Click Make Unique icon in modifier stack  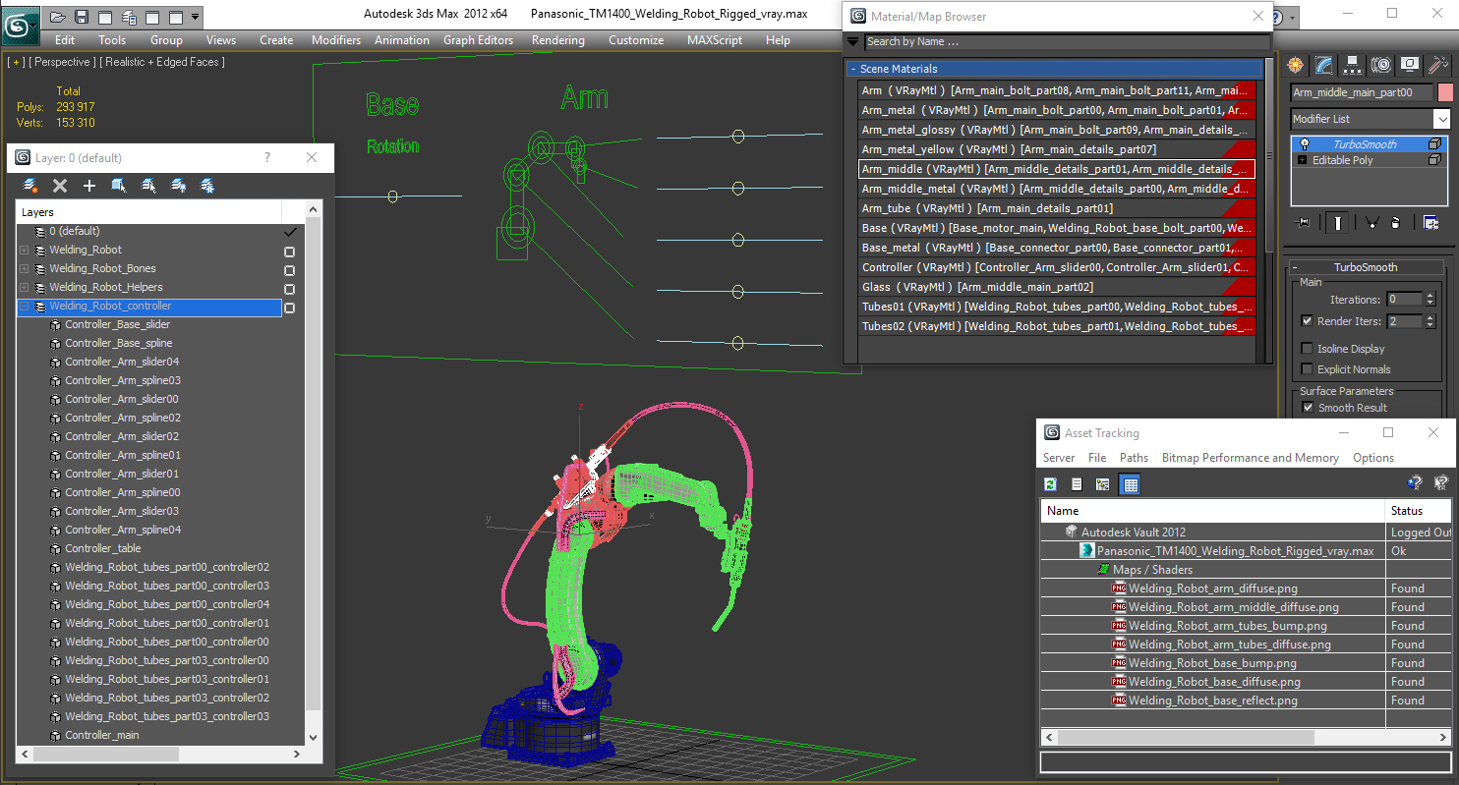1372,223
